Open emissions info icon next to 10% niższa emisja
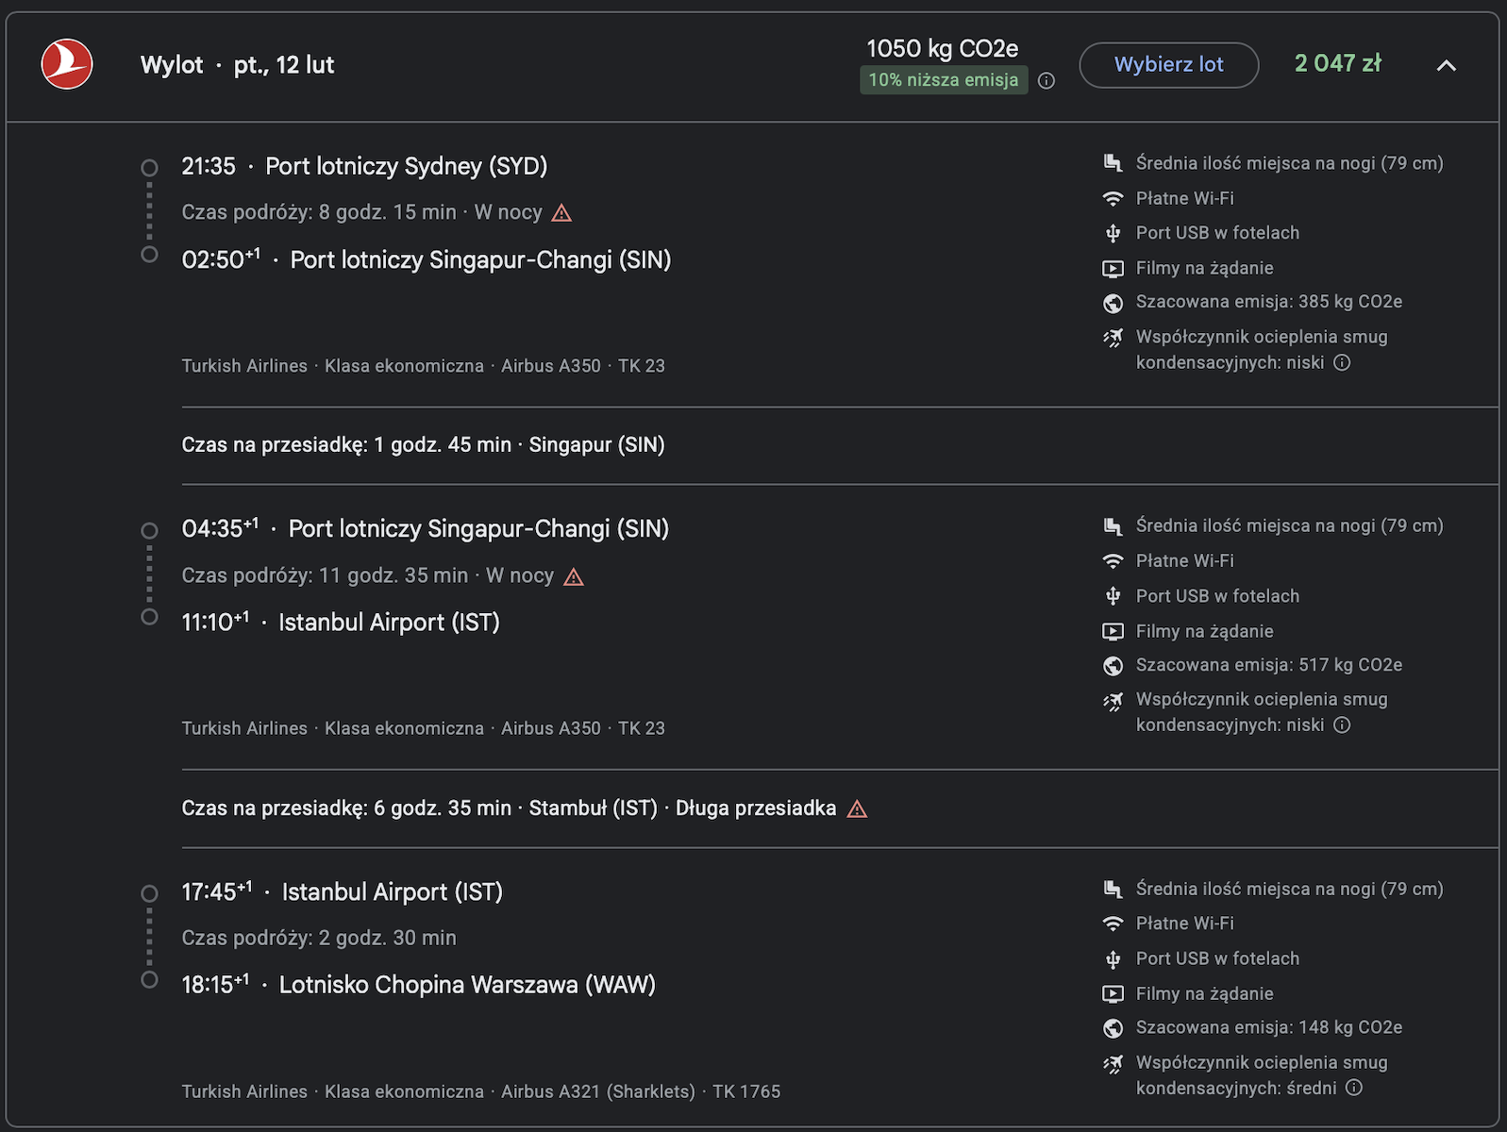 1047,80
